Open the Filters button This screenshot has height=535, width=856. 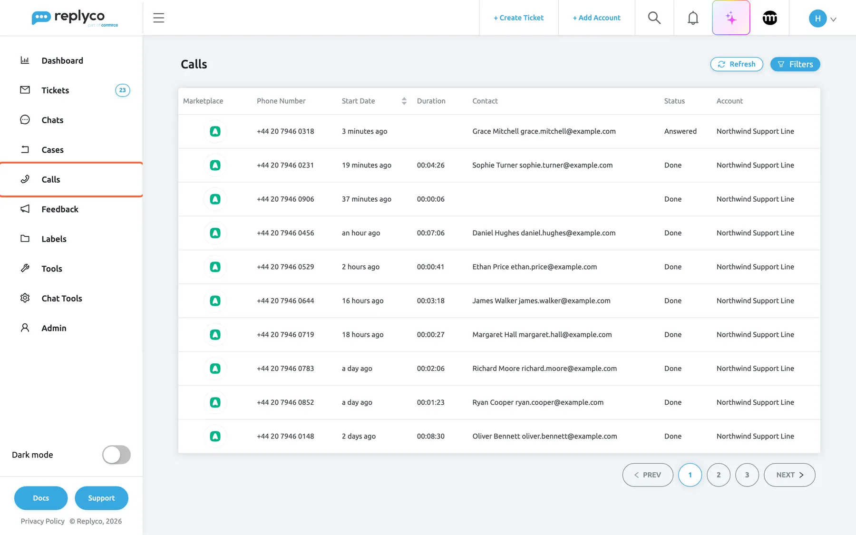tap(795, 64)
